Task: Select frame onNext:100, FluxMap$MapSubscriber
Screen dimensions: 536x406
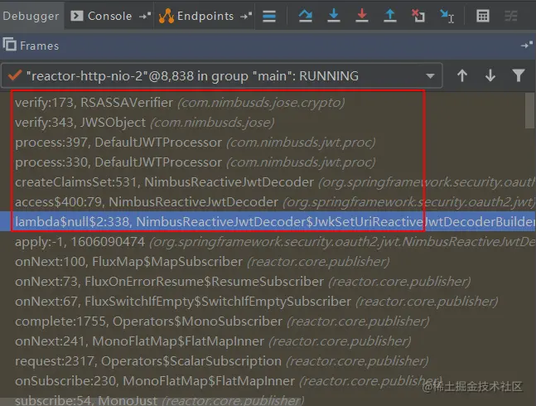Action: pos(268,262)
